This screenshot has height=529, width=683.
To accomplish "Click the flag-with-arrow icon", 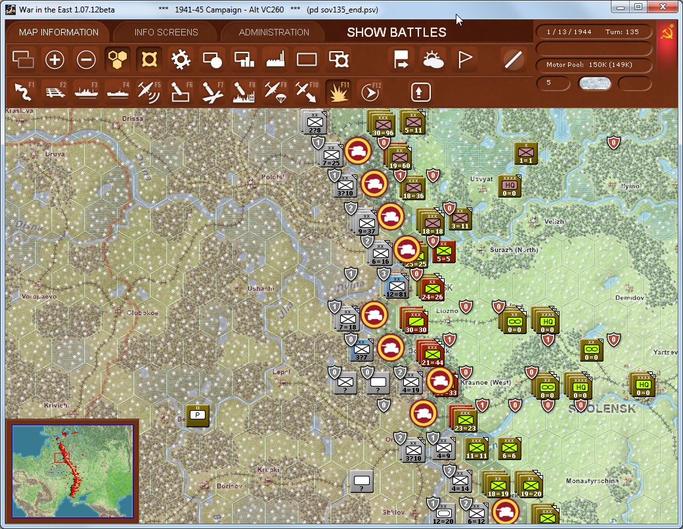I will (401, 60).
